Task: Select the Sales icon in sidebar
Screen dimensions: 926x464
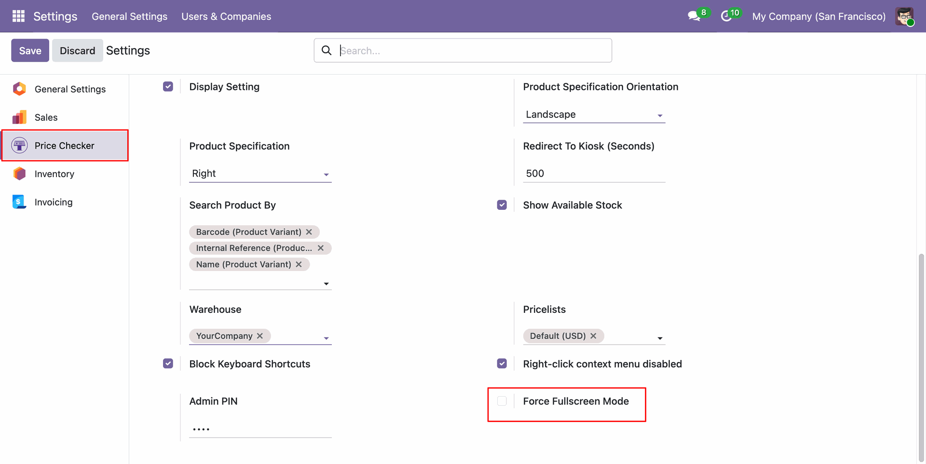Action: click(x=19, y=117)
